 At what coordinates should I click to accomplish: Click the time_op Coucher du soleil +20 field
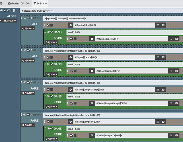click(x=113, y=51)
